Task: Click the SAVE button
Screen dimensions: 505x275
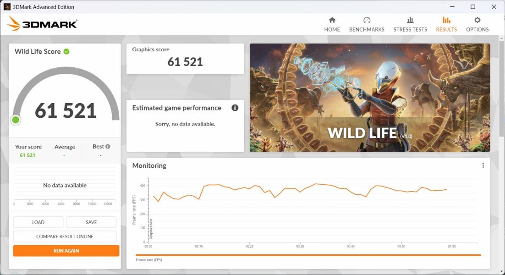Action: [91, 222]
